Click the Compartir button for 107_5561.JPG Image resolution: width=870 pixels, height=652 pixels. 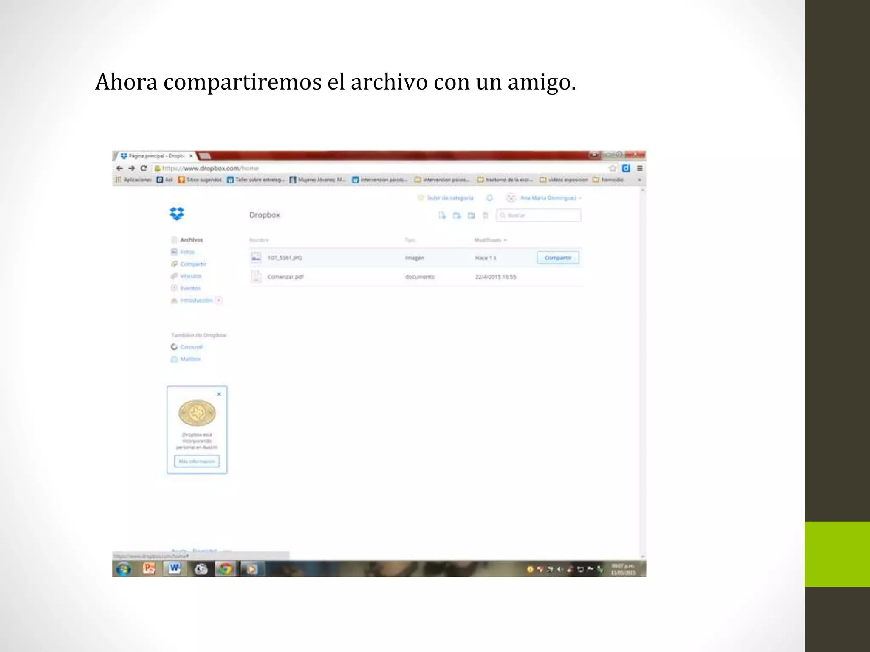558,258
